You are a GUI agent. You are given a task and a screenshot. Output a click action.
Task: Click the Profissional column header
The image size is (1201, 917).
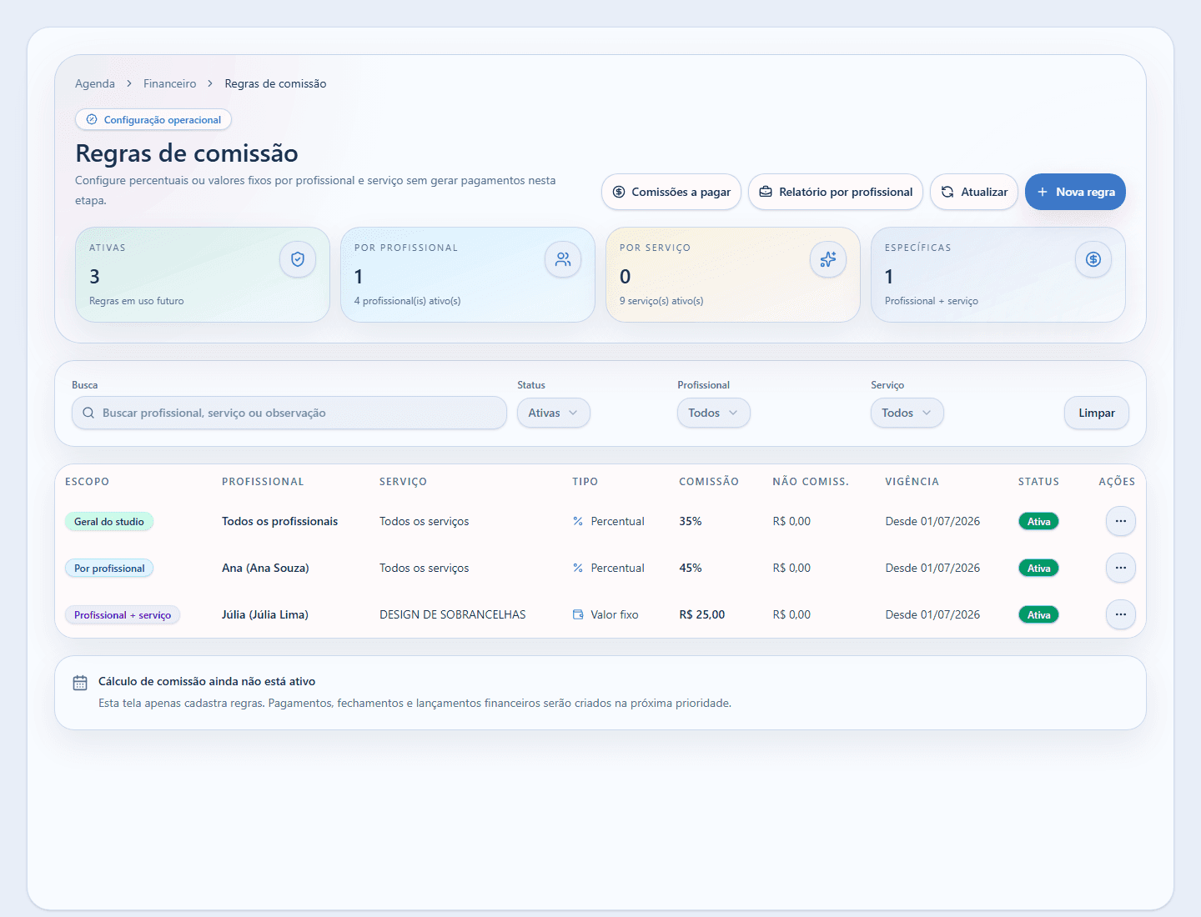pos(263,482)
